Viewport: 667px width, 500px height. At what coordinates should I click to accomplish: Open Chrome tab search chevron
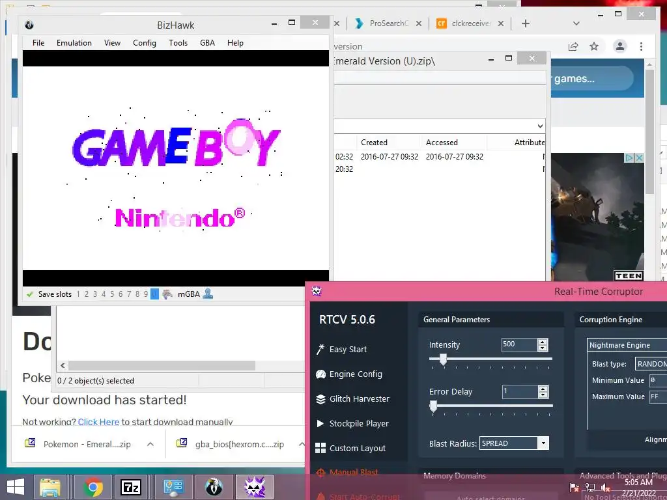(x=576, y=23)
